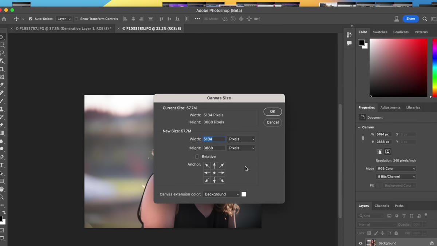Select the Gradient tool

tap(2, 133)
